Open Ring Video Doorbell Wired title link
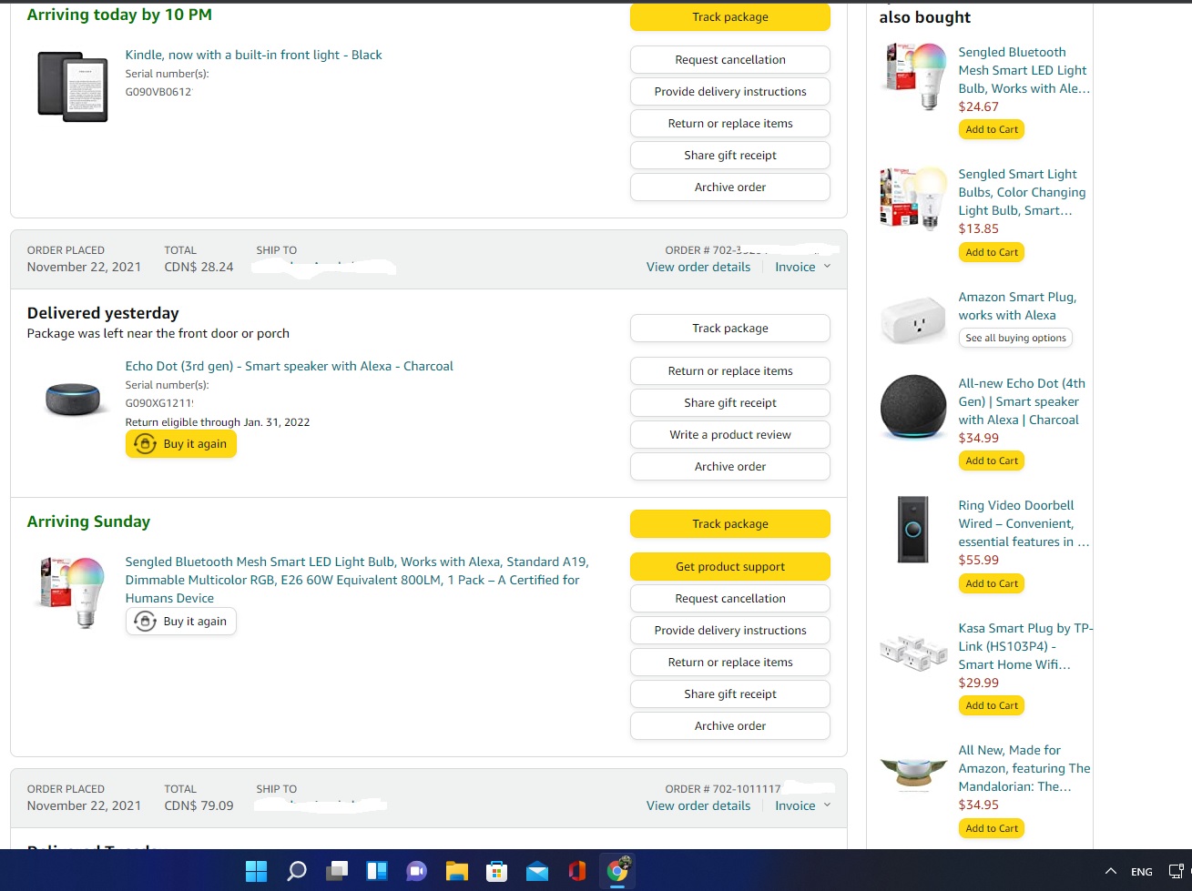Viewport: 1192px width, 891px height. [1024, 523]
